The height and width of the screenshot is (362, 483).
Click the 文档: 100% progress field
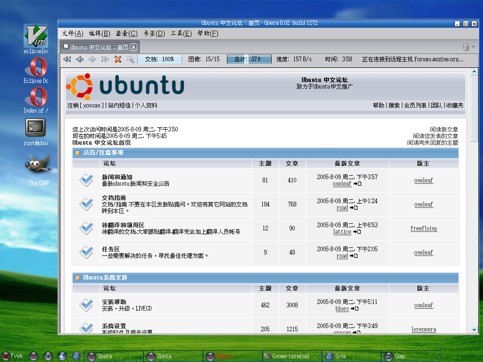click(x=159, y=59)
